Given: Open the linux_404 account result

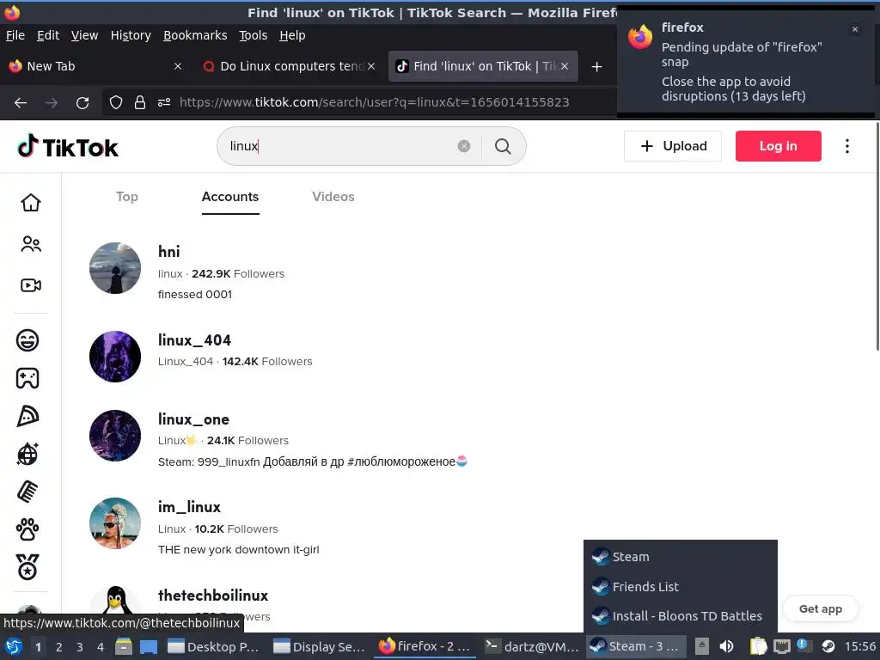Looking at the screenshot, I should coord(194,340).
